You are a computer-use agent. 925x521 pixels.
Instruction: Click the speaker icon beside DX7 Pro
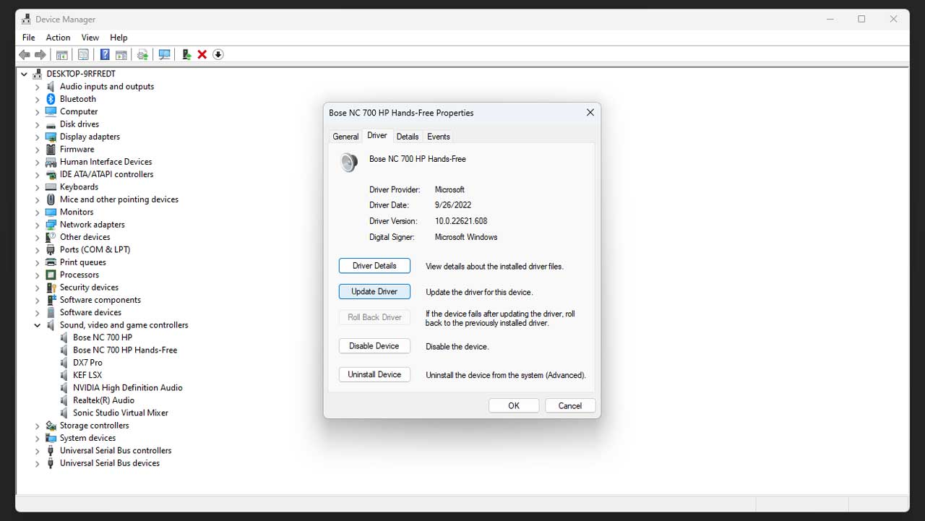tap(64, 363)
